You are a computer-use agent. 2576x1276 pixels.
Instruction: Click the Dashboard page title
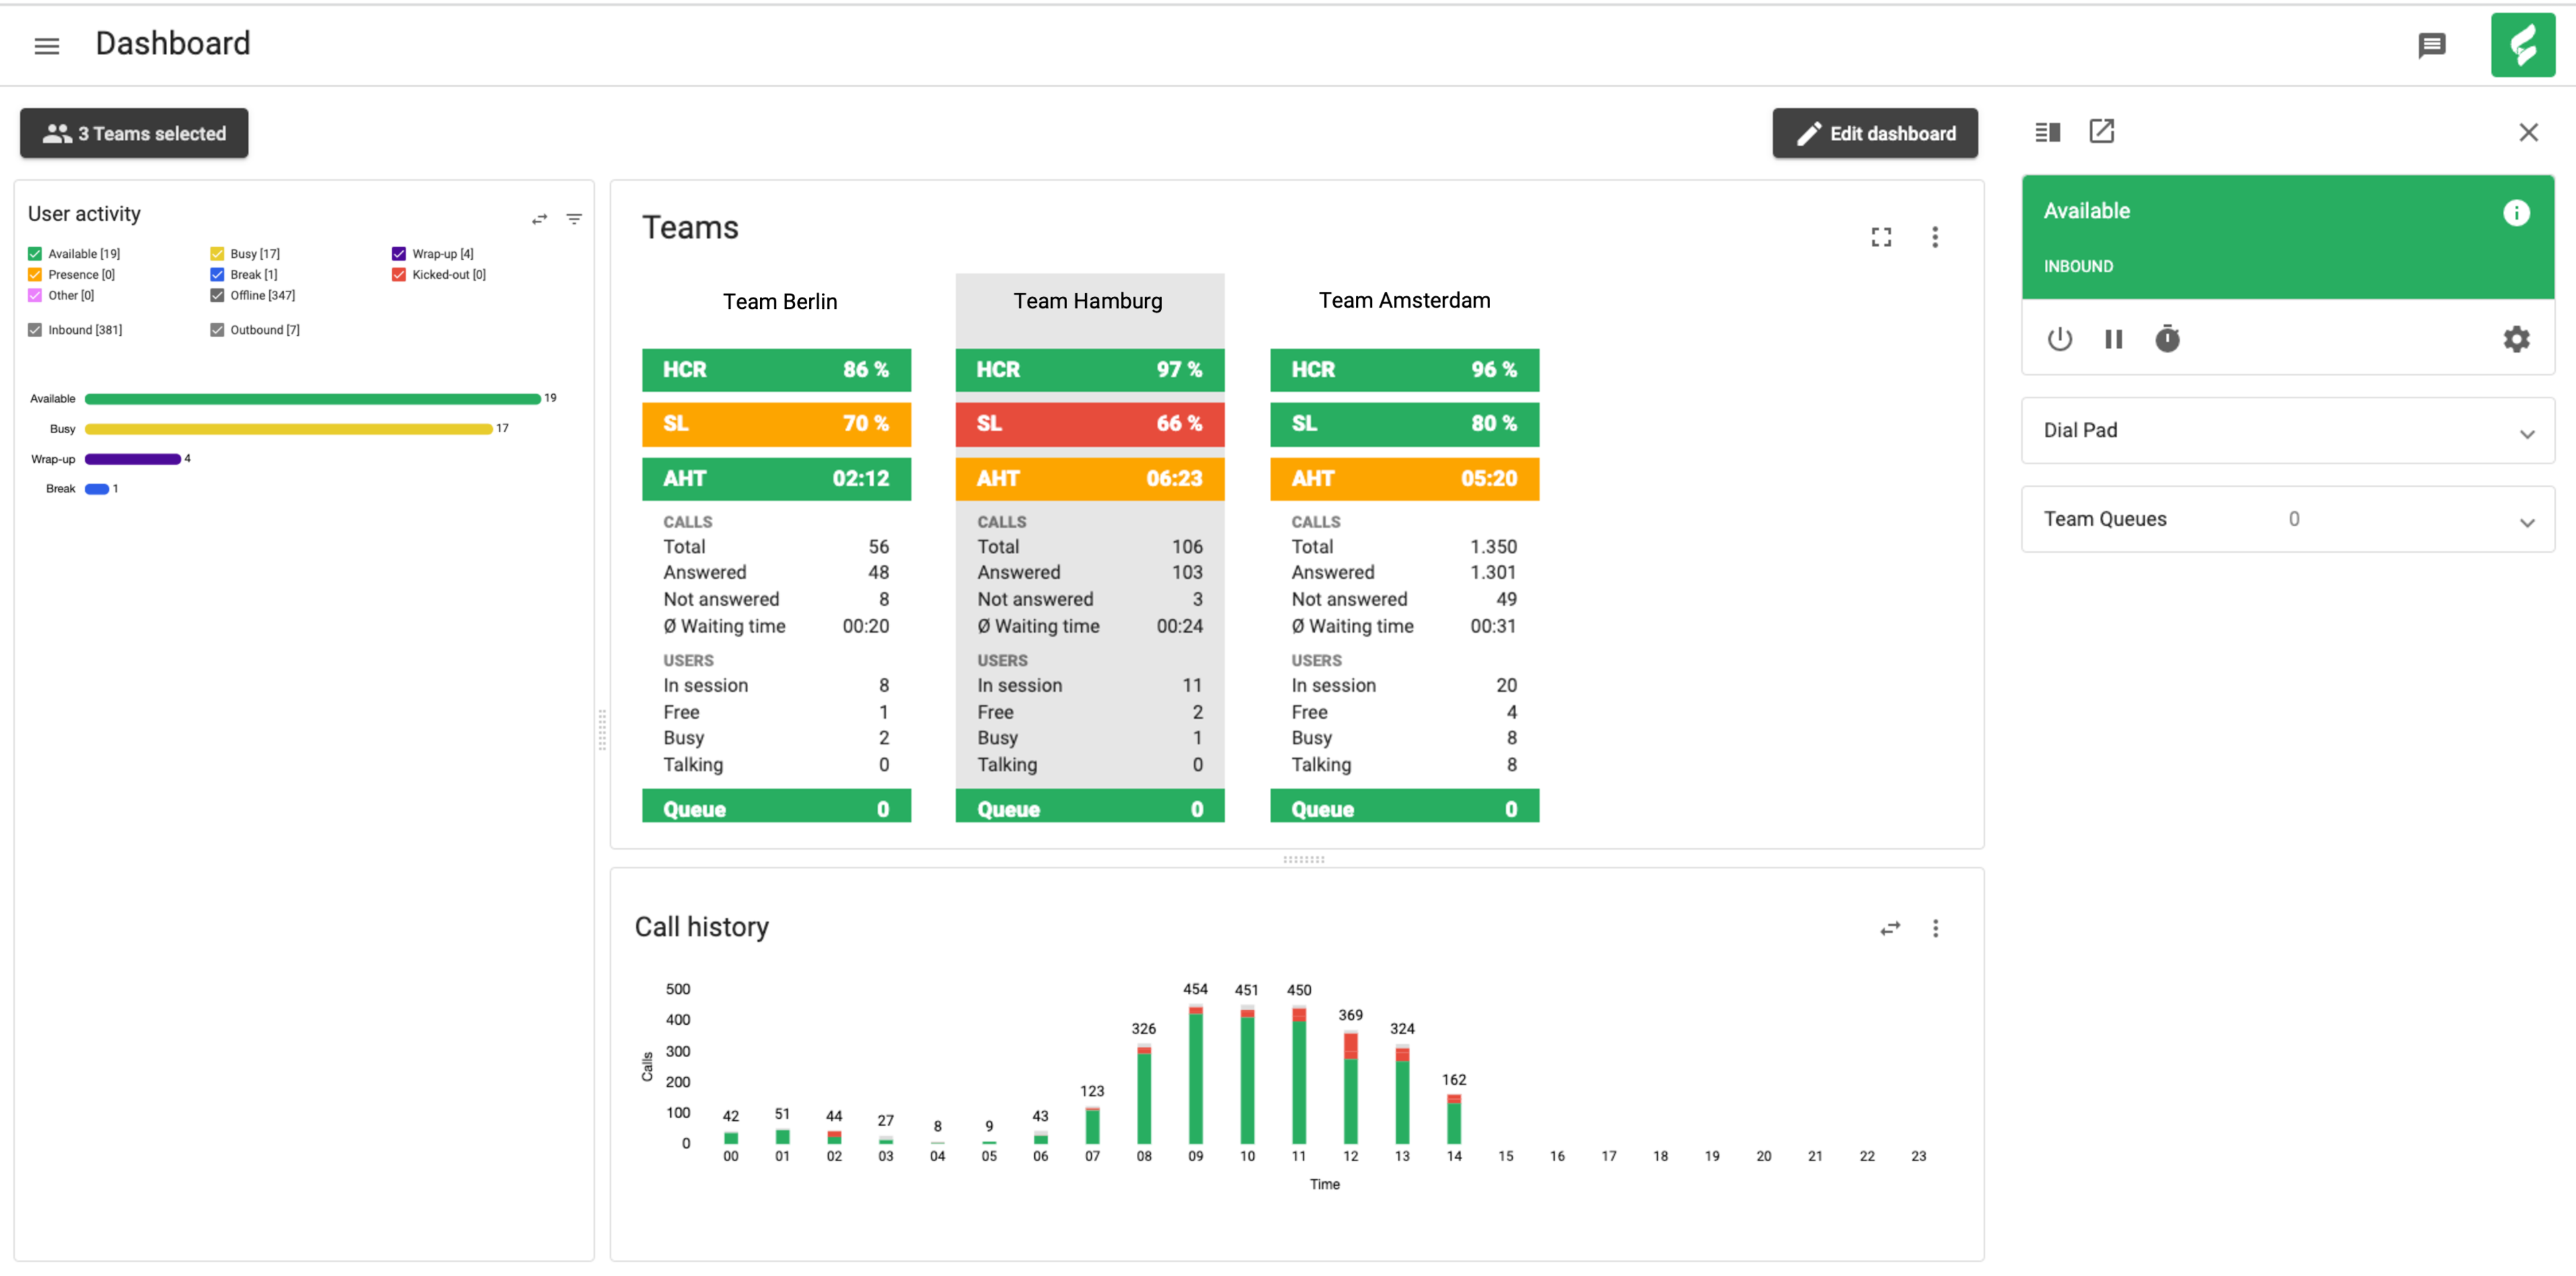pyautogui.click(x=173, y=44)
